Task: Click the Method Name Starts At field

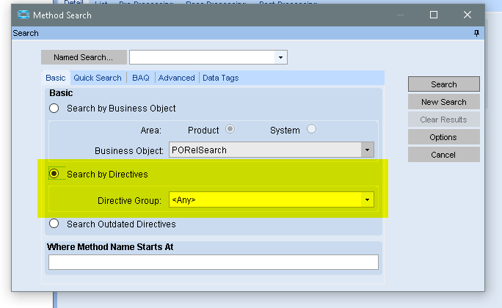Action: [x=213, y=262]
